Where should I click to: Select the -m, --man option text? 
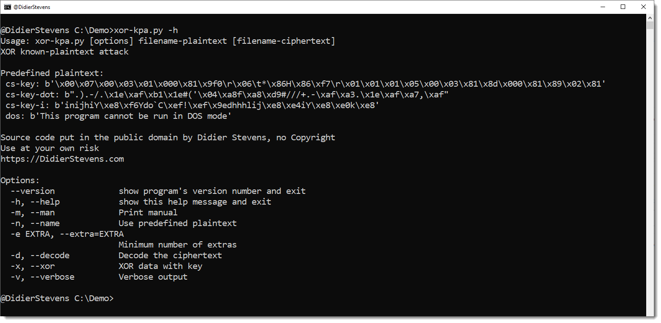(33, 213)
